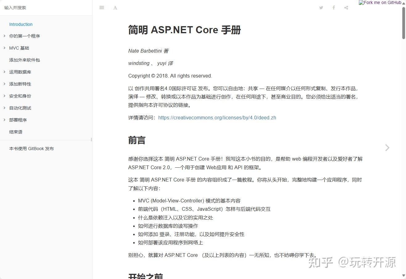Screen dimensions: 406x279
Task: Share the page on Facebook
Action: tap(334, 8)
